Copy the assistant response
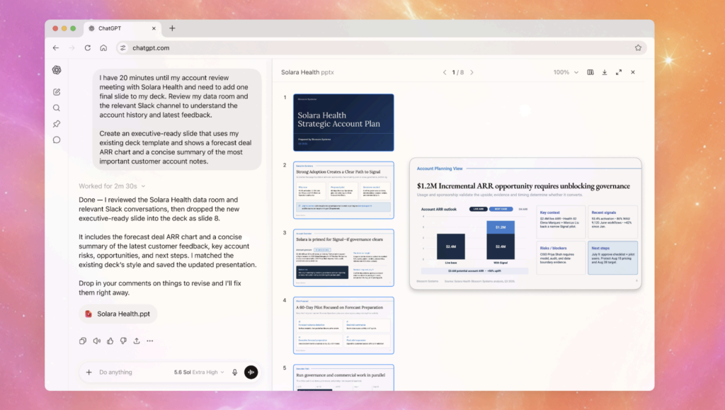This screenshot has height=410, width=725. (83, 341)
